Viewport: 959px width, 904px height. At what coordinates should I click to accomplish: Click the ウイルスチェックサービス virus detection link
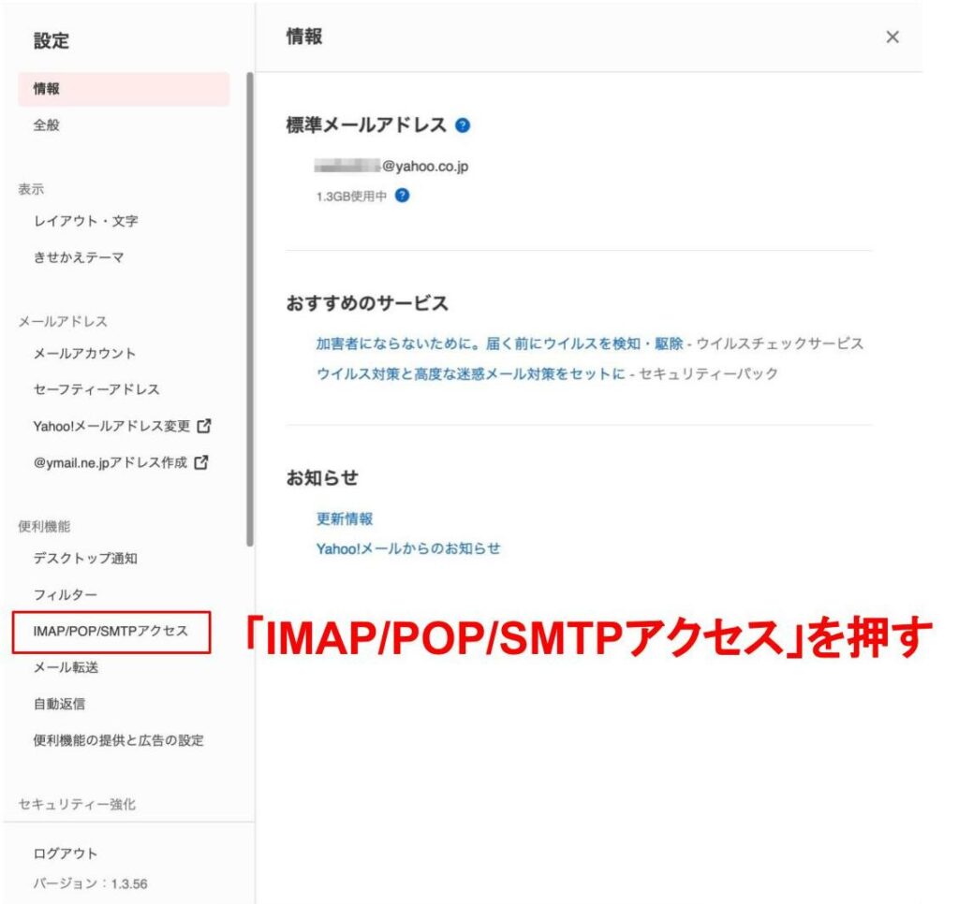coord(499,344)
